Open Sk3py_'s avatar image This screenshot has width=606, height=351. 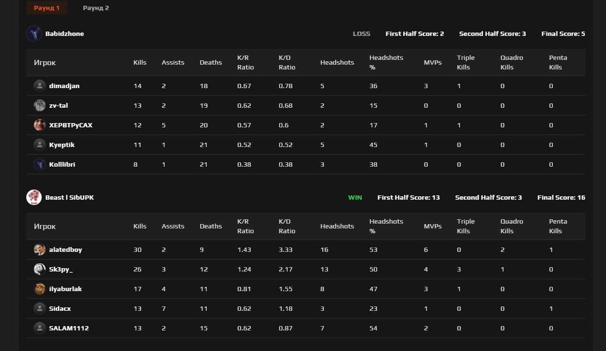pos(40,270)
